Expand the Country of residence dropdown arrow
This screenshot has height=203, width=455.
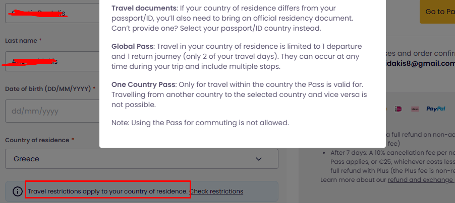[259, 159]
